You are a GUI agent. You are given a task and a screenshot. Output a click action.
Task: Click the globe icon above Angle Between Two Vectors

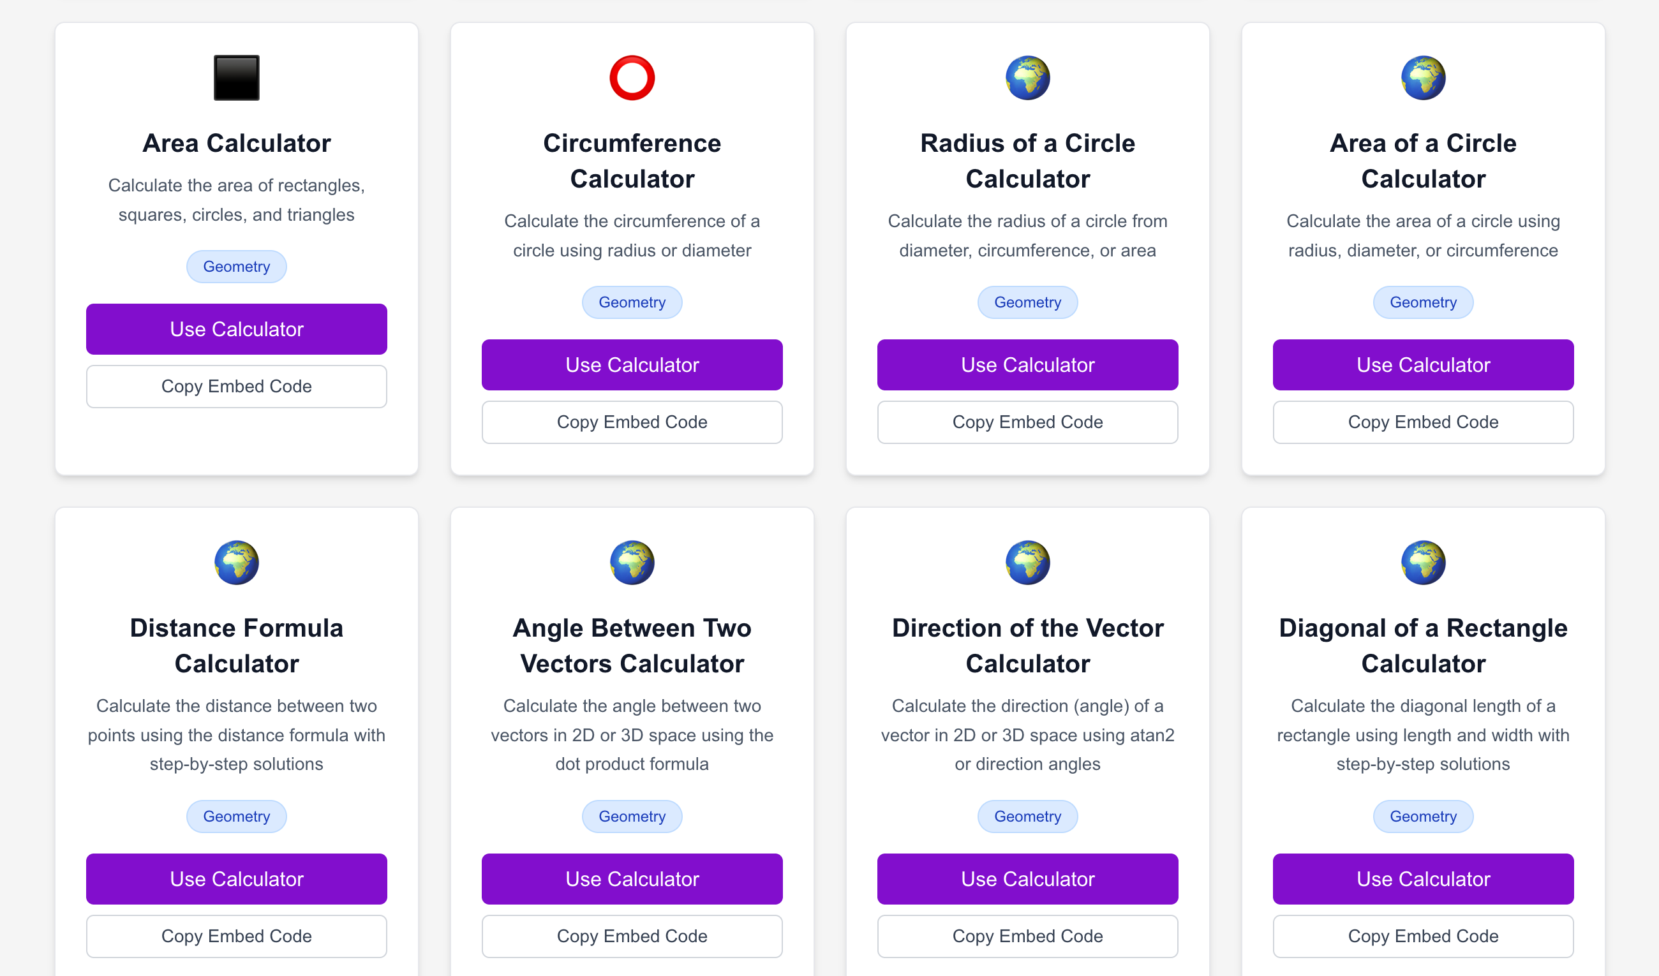[632, 562]
